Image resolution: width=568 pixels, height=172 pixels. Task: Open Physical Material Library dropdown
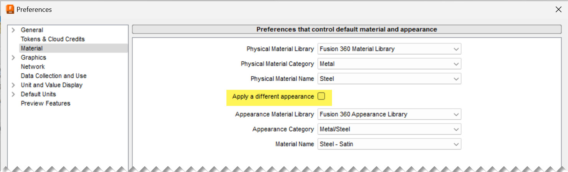(x=389, y=49)
